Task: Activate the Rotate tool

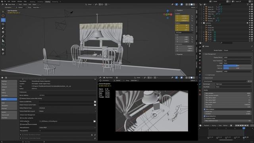Action: (3, 24)
